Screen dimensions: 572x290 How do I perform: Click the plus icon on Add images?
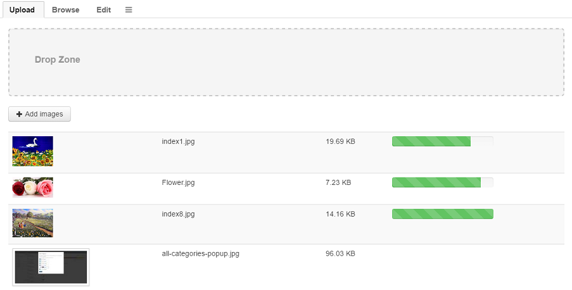click(19, 114)
